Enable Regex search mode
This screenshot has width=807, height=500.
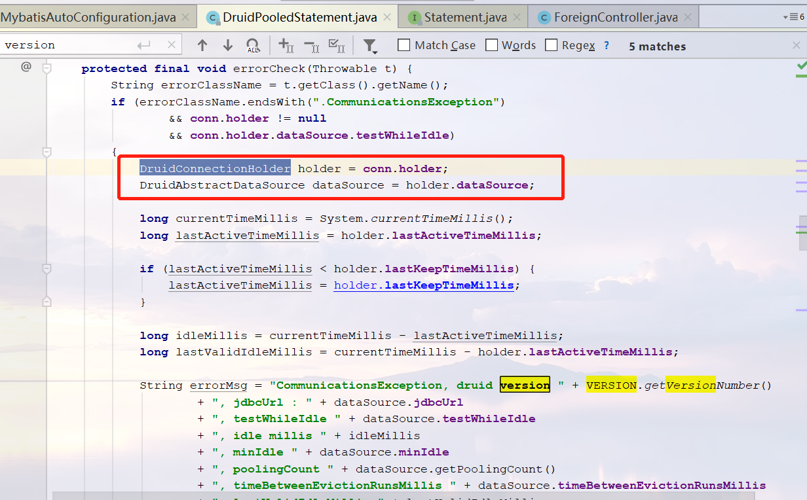[550, 46]
